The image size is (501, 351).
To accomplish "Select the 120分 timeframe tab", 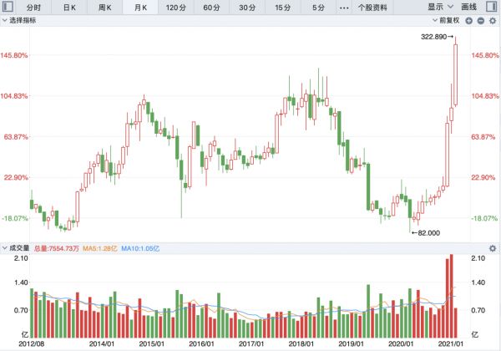I will point(175,8).
